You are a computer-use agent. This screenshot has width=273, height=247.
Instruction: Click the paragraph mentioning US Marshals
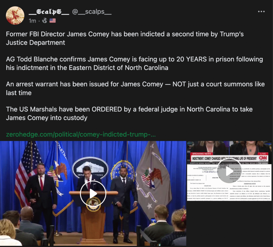[x=129, y=114]
